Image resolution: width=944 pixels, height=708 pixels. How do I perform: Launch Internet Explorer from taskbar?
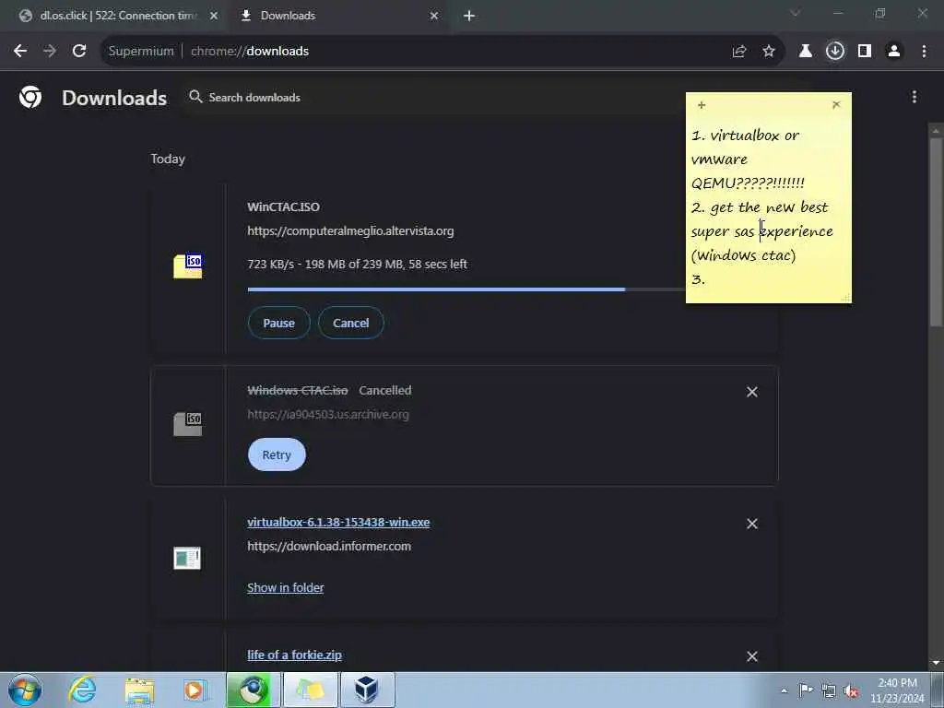pos(82,690)
